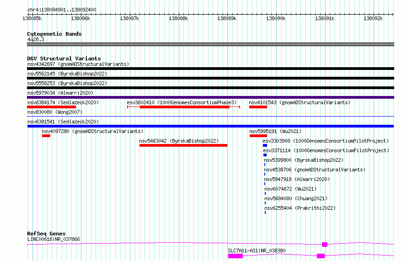The height and width of the screenshot is (261, 407).
Task: Select the red bar under nsv5463042
Action: point(183,145)
